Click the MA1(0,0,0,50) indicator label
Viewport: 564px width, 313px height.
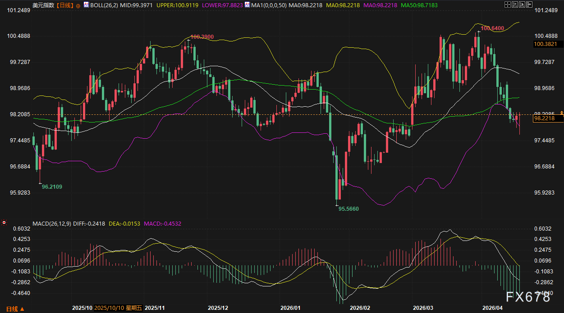click(251, 5)
